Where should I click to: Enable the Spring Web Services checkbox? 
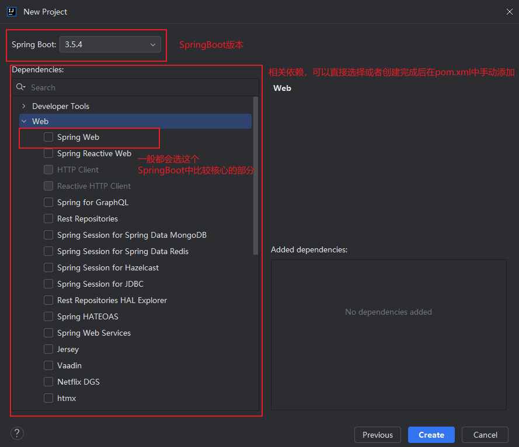pyautogui.click(x=48, y=333)
